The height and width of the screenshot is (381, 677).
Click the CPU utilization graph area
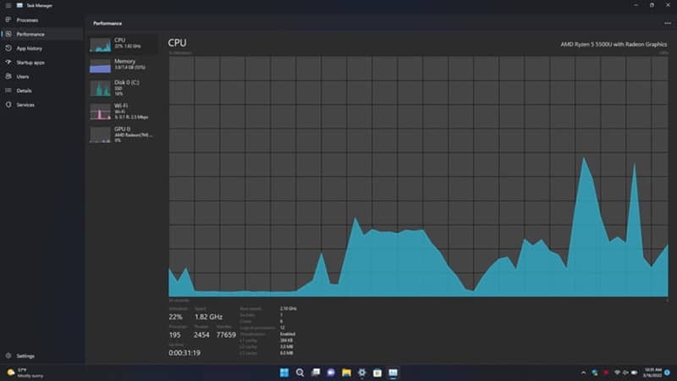[418, 176]
